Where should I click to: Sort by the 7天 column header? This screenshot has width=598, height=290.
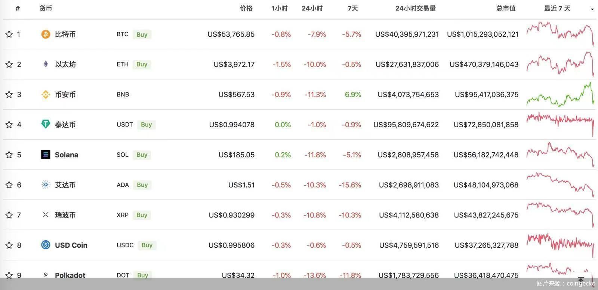click(x=352, y=8)
